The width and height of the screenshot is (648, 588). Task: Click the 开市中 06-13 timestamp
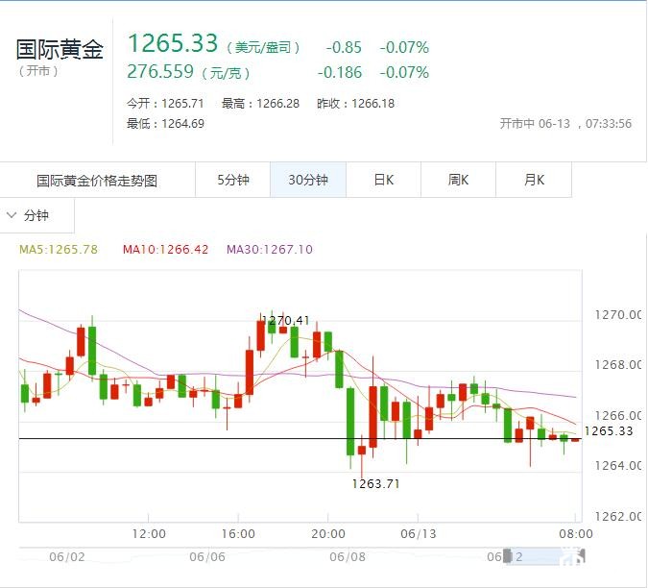coord(565,124)
